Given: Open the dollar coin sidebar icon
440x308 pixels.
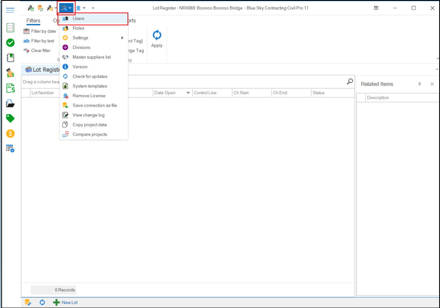Looking at the screenshot, I should tap(10, 134).
